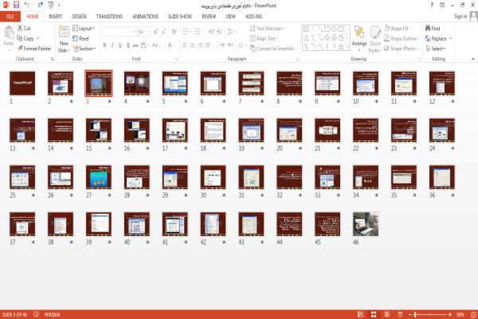
Task: Cut the selected slide
Action: click(24, 29)
